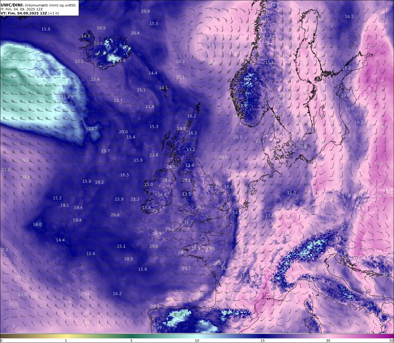Click the 29.3 value west of Brittany

pyautogui.click(x=182, y=253)
